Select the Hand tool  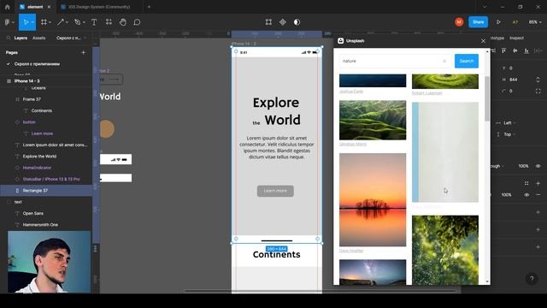[x=123, y=22]
